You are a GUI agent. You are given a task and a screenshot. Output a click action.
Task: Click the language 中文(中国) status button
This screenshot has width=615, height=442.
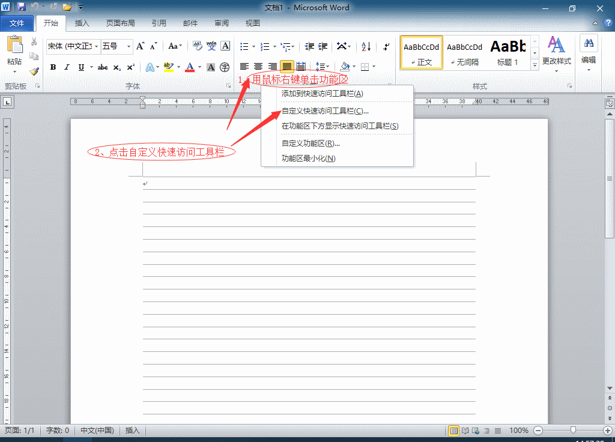coord(97,431)
